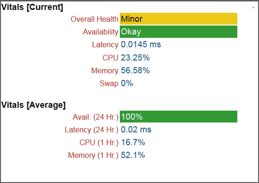Click the 0% swap value

coord(127,83)
